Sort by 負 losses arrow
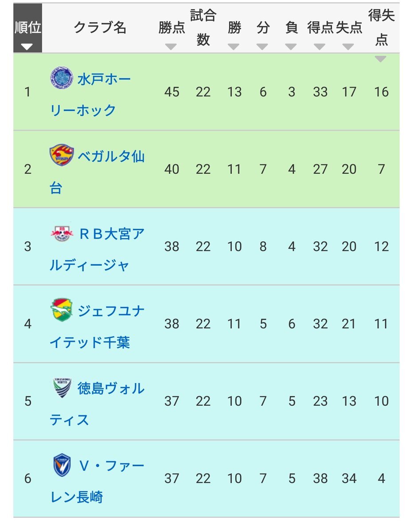Image resolution: width=413 pixels, height=532 pixels. [x=291, y=47]
